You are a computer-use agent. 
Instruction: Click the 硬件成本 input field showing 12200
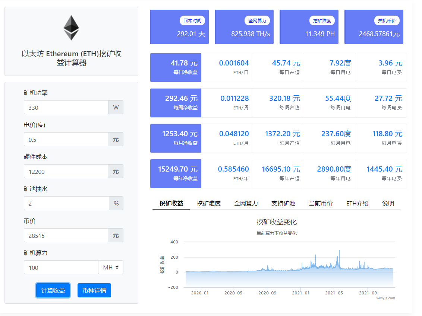pyautogui.click(x=66, y=172)
